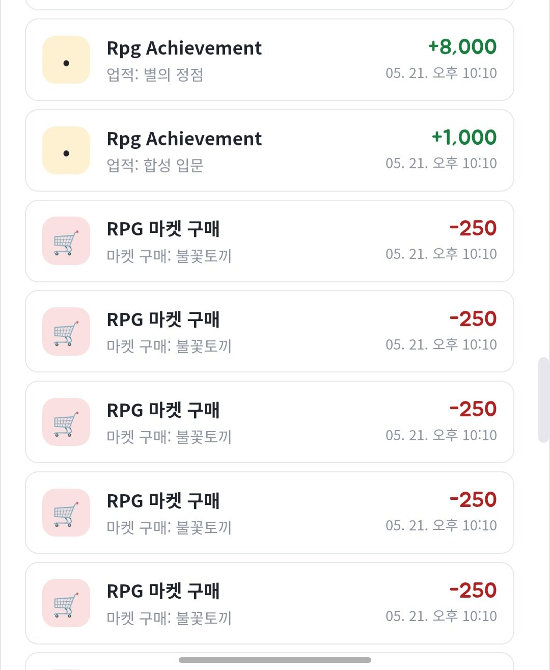Tap 마켓 구매: 불꽃토끼 text in last card
The height and width of the screenshot is (670, 550).
coord(169,618)
